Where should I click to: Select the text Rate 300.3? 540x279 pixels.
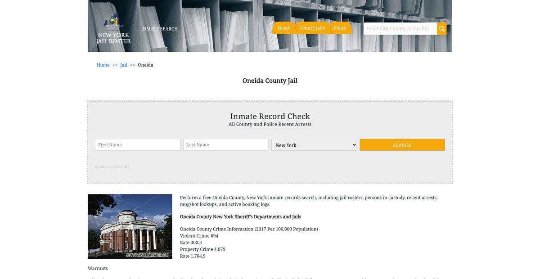[191, 243]
